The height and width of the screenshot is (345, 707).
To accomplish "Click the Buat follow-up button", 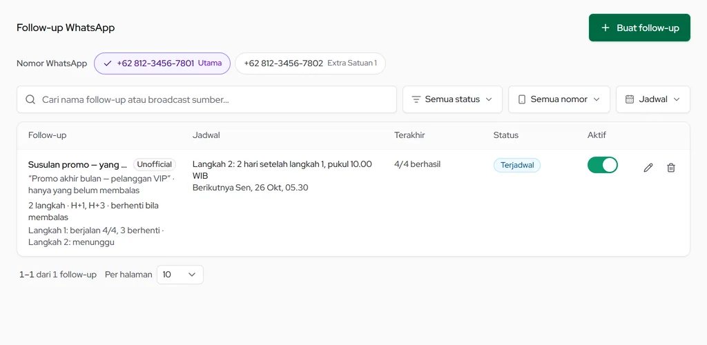I will 639,28.
